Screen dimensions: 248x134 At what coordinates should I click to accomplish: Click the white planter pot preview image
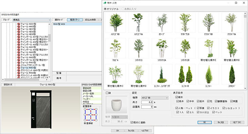(117, 105)
